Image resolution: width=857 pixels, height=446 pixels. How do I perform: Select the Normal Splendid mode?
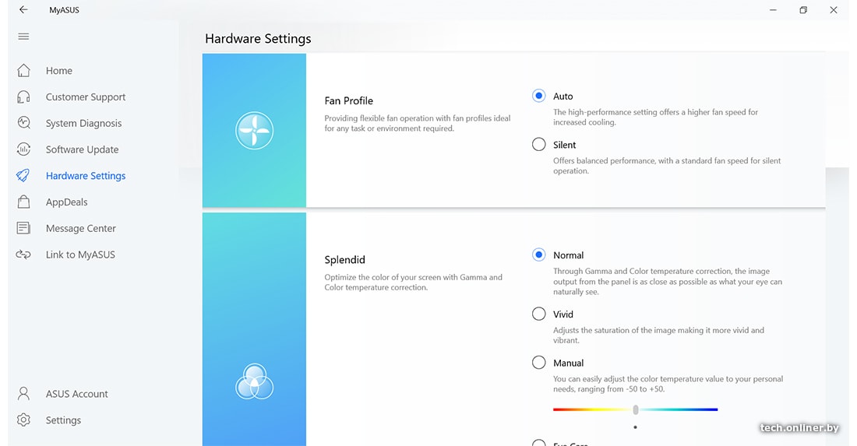click(539, 255)
